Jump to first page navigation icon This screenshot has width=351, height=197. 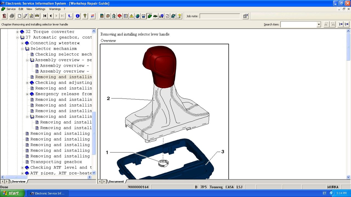tap(45, 16)
